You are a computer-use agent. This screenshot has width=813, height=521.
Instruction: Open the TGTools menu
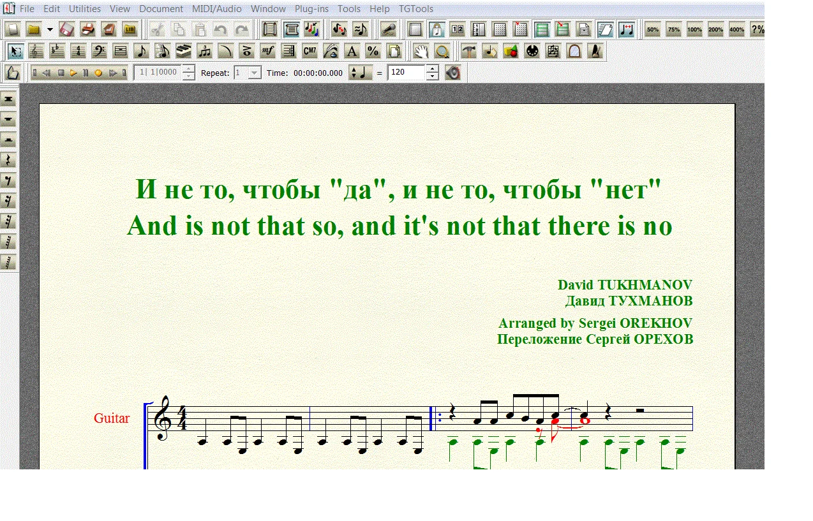pyautogui.click(x=416, y=9)
